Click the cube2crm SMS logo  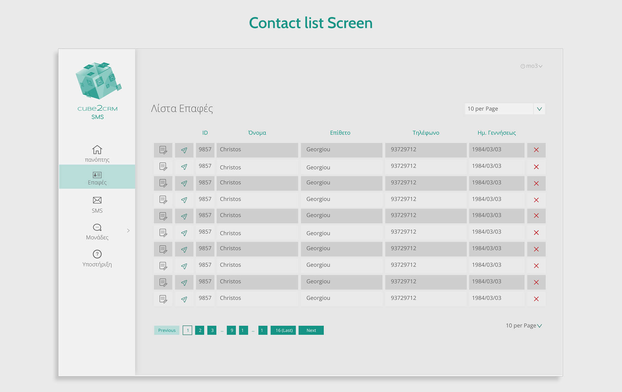97,90
